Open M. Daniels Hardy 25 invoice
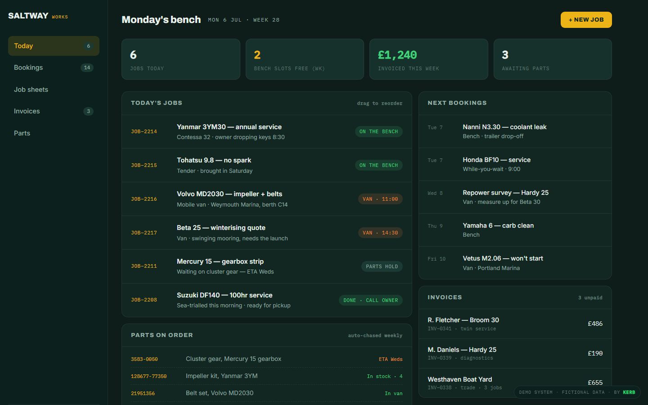Image resolution: width=648 pixels, height=405 pixels. click(515, 354)
